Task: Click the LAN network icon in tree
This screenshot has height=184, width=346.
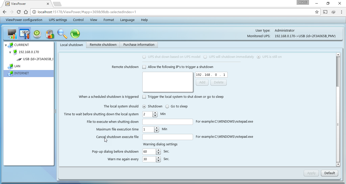Action: (10, 66)
